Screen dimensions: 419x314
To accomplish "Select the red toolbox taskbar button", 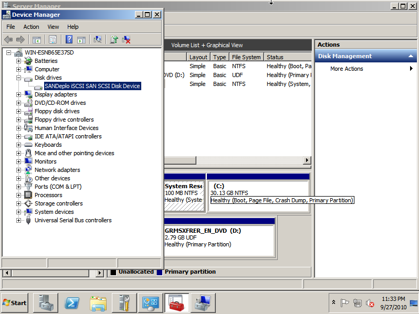I will point(176,302).
